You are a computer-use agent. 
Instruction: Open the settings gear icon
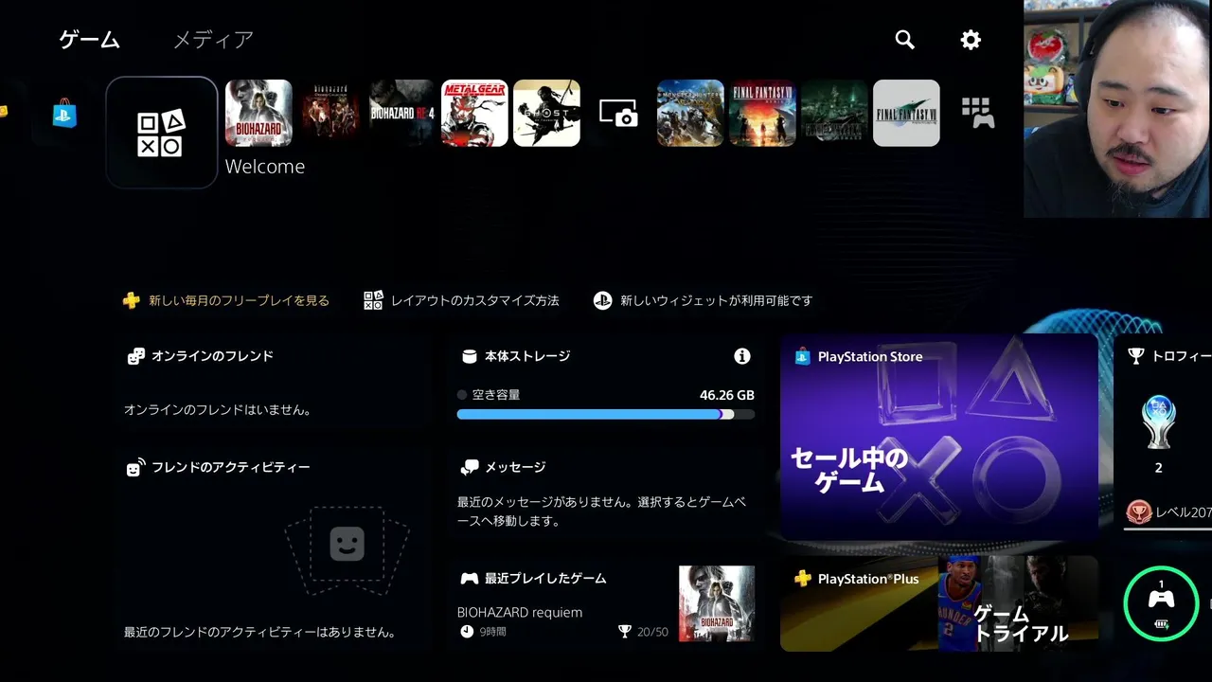pyautogui.click(x=971, y=40)
